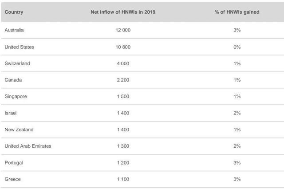Click the 1 100 inflow value for Greece

pyautogui.click(x=123, y=179)
